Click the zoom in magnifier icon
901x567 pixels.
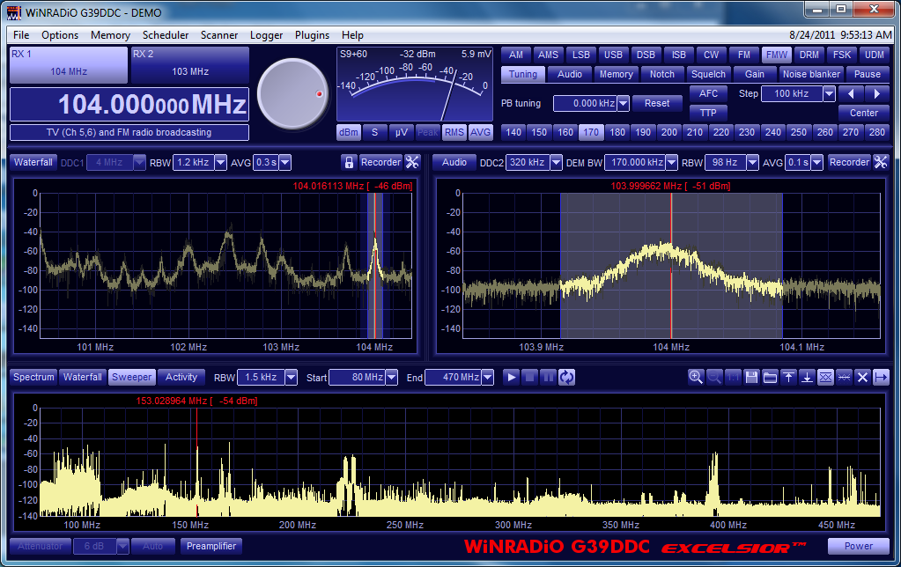(x=696, y=377)
